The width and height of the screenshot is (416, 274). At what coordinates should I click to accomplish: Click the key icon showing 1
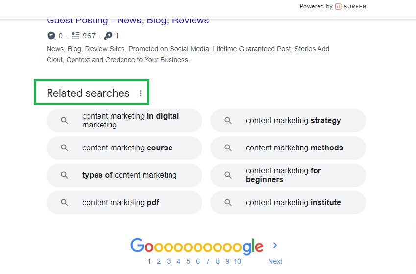click(108, 36)
